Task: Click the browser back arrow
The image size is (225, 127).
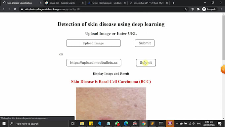Action: pos(4,9)
